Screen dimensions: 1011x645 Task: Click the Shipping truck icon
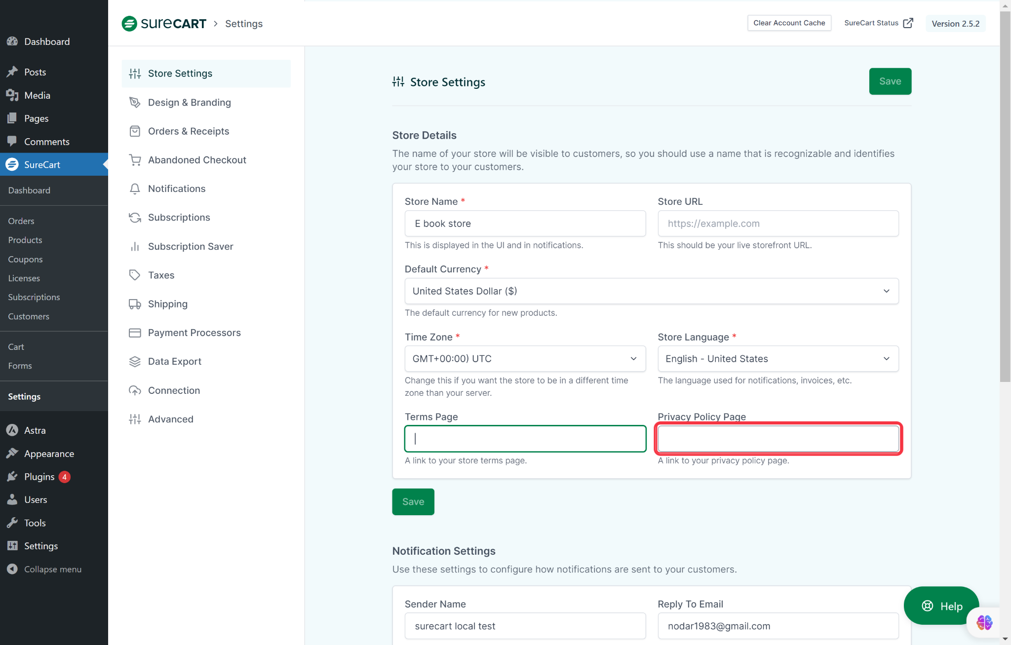point(135,304)
